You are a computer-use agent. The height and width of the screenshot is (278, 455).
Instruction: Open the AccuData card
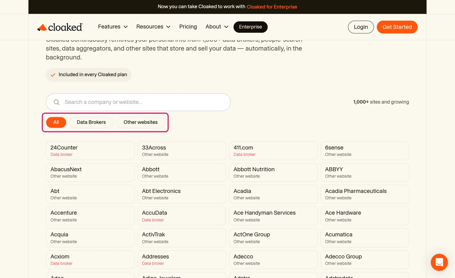tap(182, 216)
